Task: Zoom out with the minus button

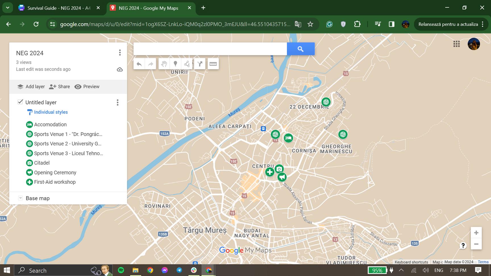Action: pyautogui.click(x=476, y=244)
